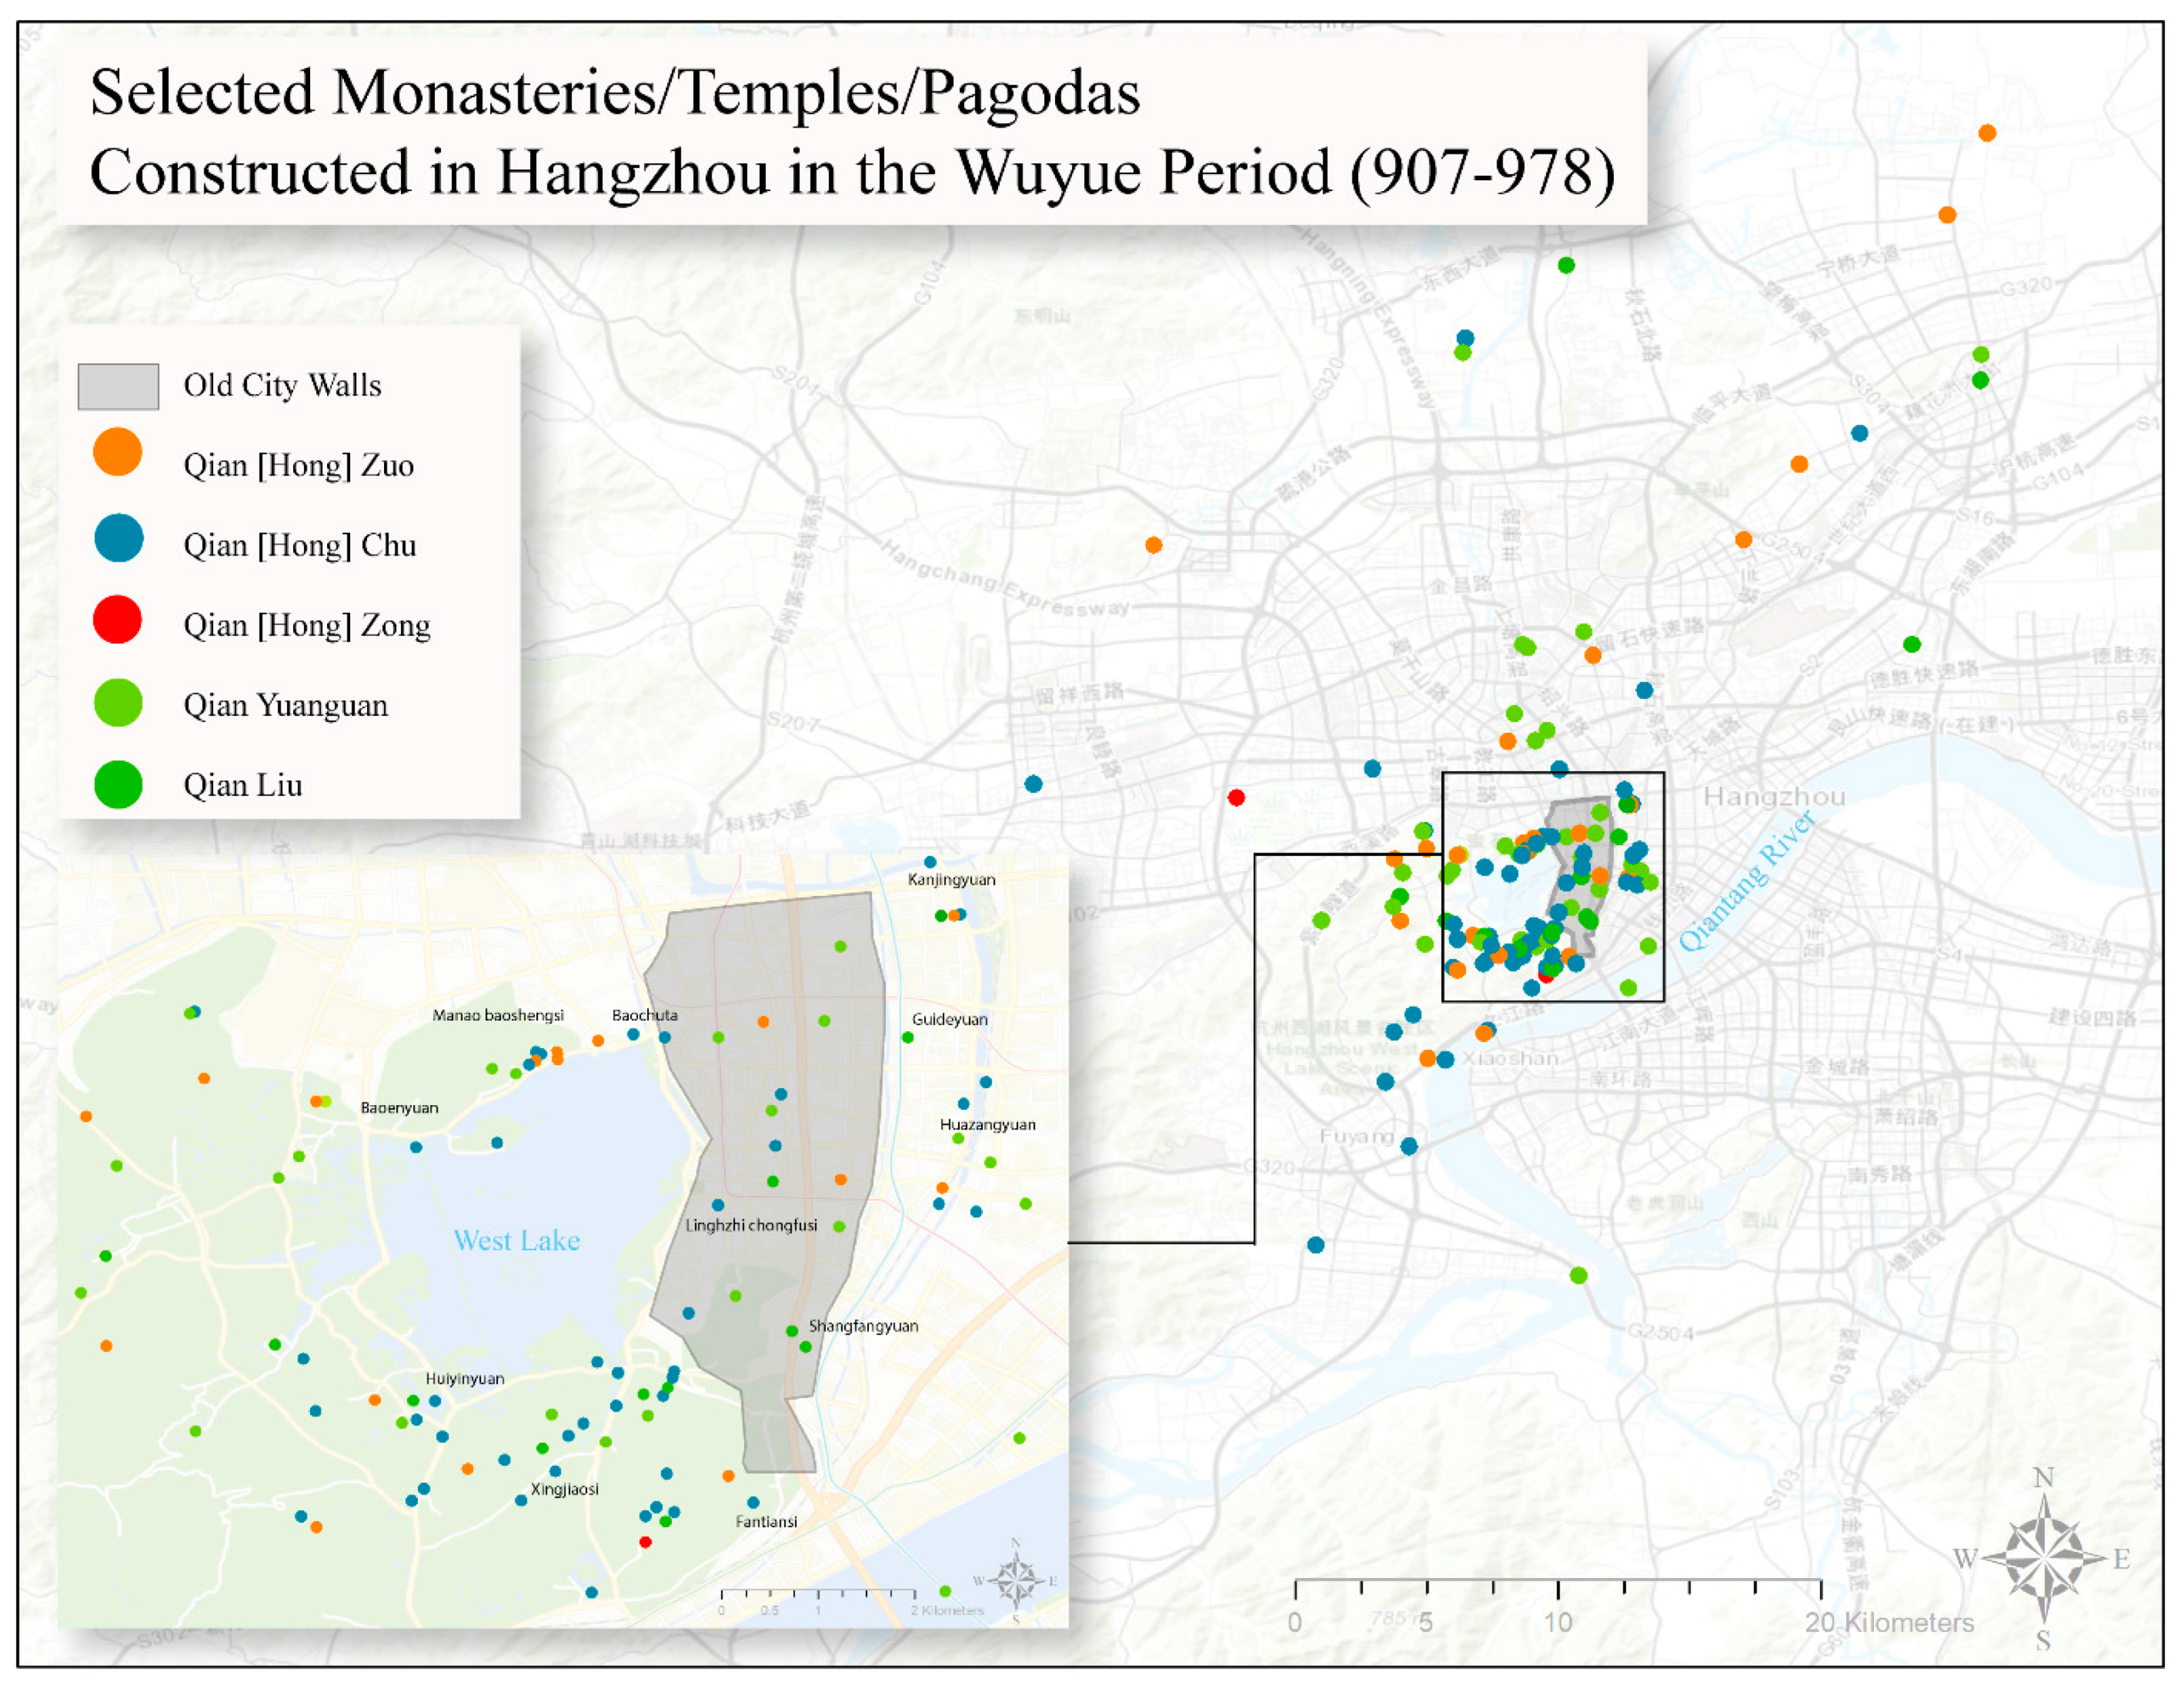
Task: Click the Xingjiaosi label in inset
Action: 564,1488
